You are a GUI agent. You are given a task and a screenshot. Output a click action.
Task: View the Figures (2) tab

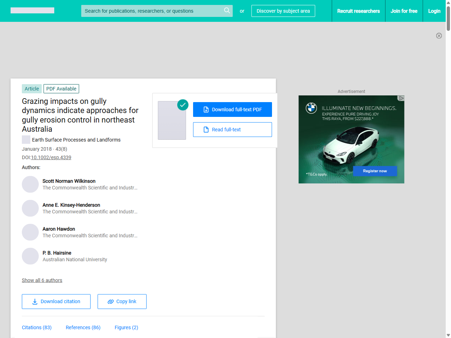coord(126,327)
